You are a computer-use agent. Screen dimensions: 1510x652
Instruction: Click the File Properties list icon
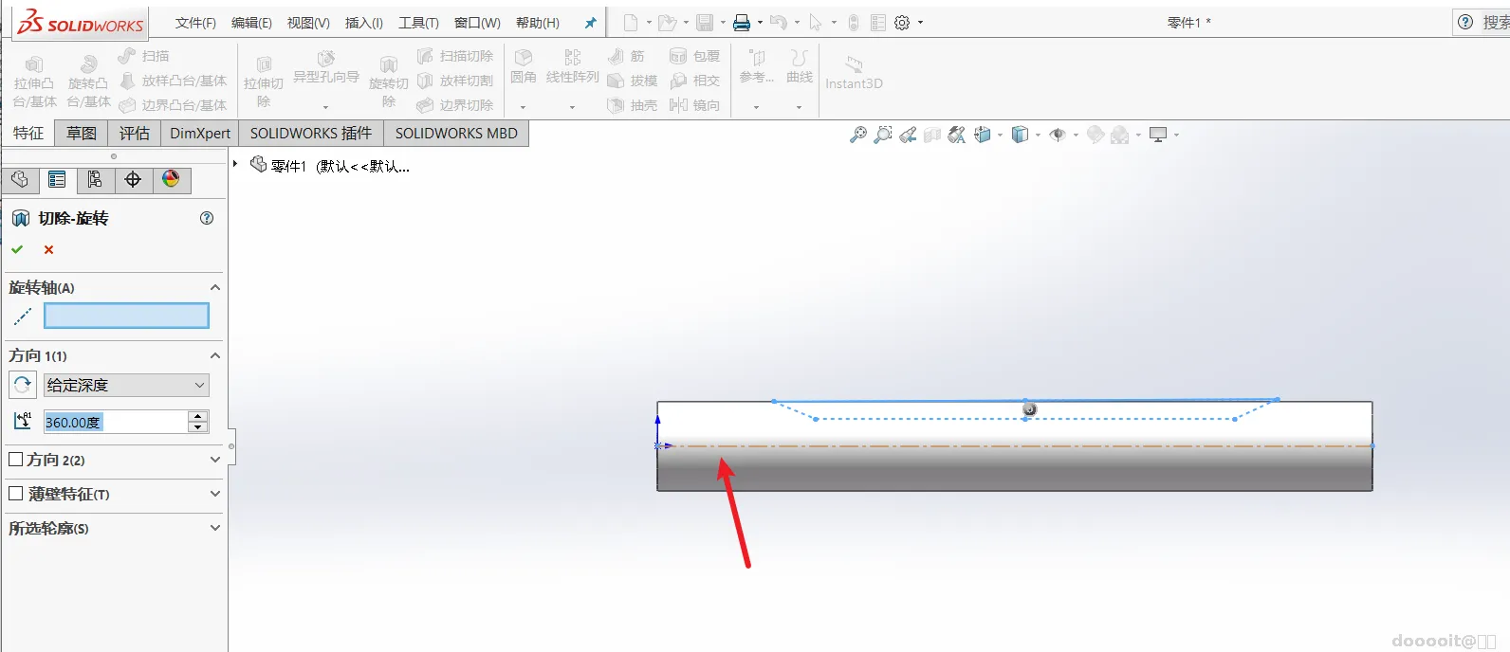[878, 23]
